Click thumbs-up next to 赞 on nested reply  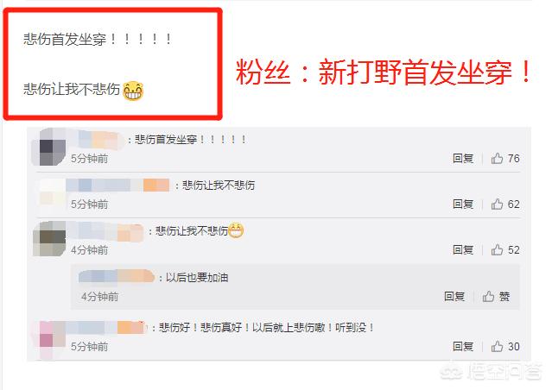pos(488,297)
